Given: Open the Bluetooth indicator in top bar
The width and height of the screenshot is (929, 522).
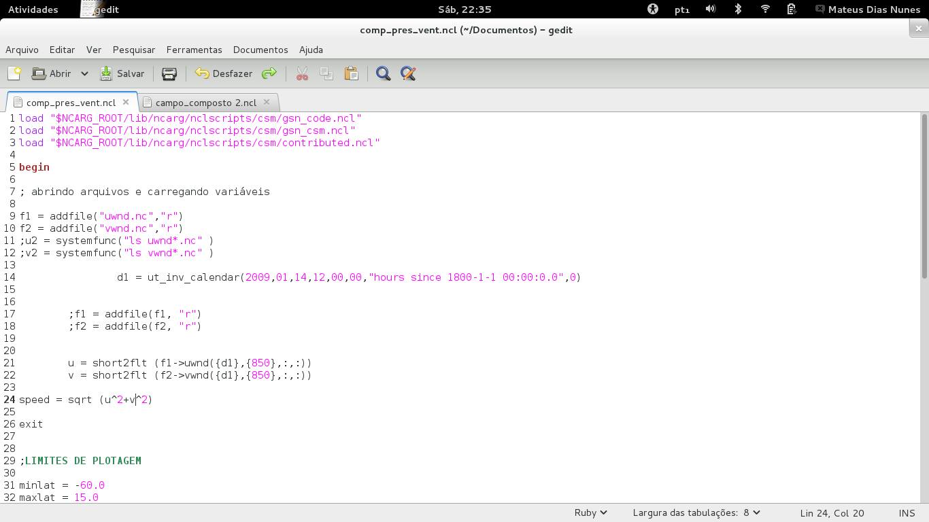Looking at the screenshot, I should (738, 9).
